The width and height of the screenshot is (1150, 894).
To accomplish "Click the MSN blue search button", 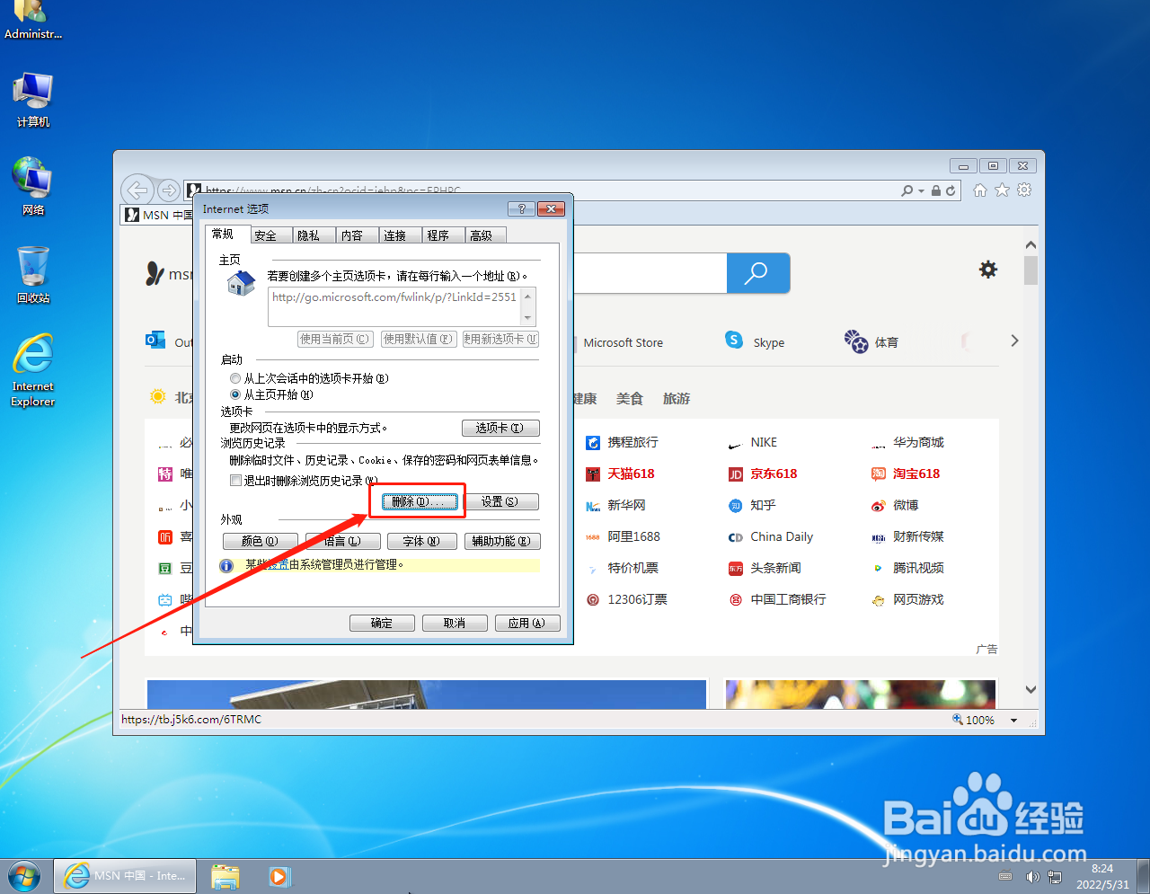I will pos(758,272).
